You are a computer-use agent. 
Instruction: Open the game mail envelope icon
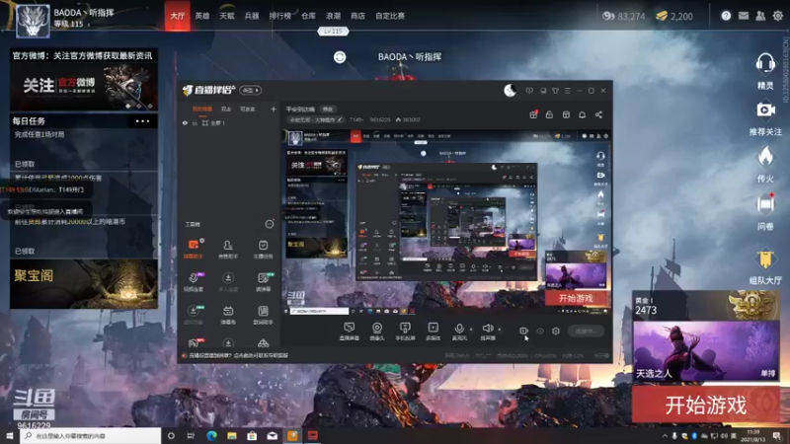tap(744, 16)
